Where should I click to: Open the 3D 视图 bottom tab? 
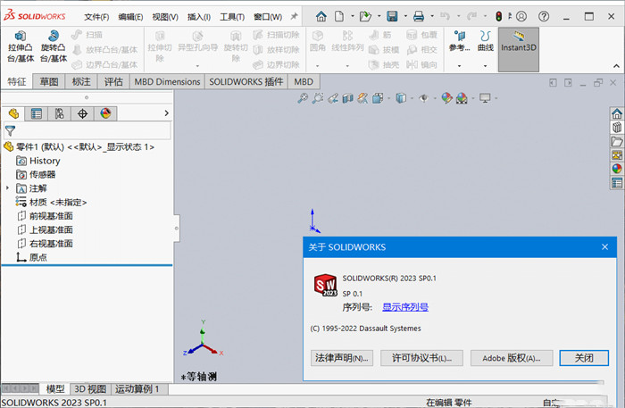click(x=90, y=389)
